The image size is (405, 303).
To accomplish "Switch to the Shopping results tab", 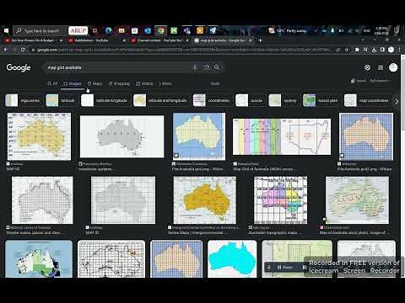I will click(x=119, y=83).
